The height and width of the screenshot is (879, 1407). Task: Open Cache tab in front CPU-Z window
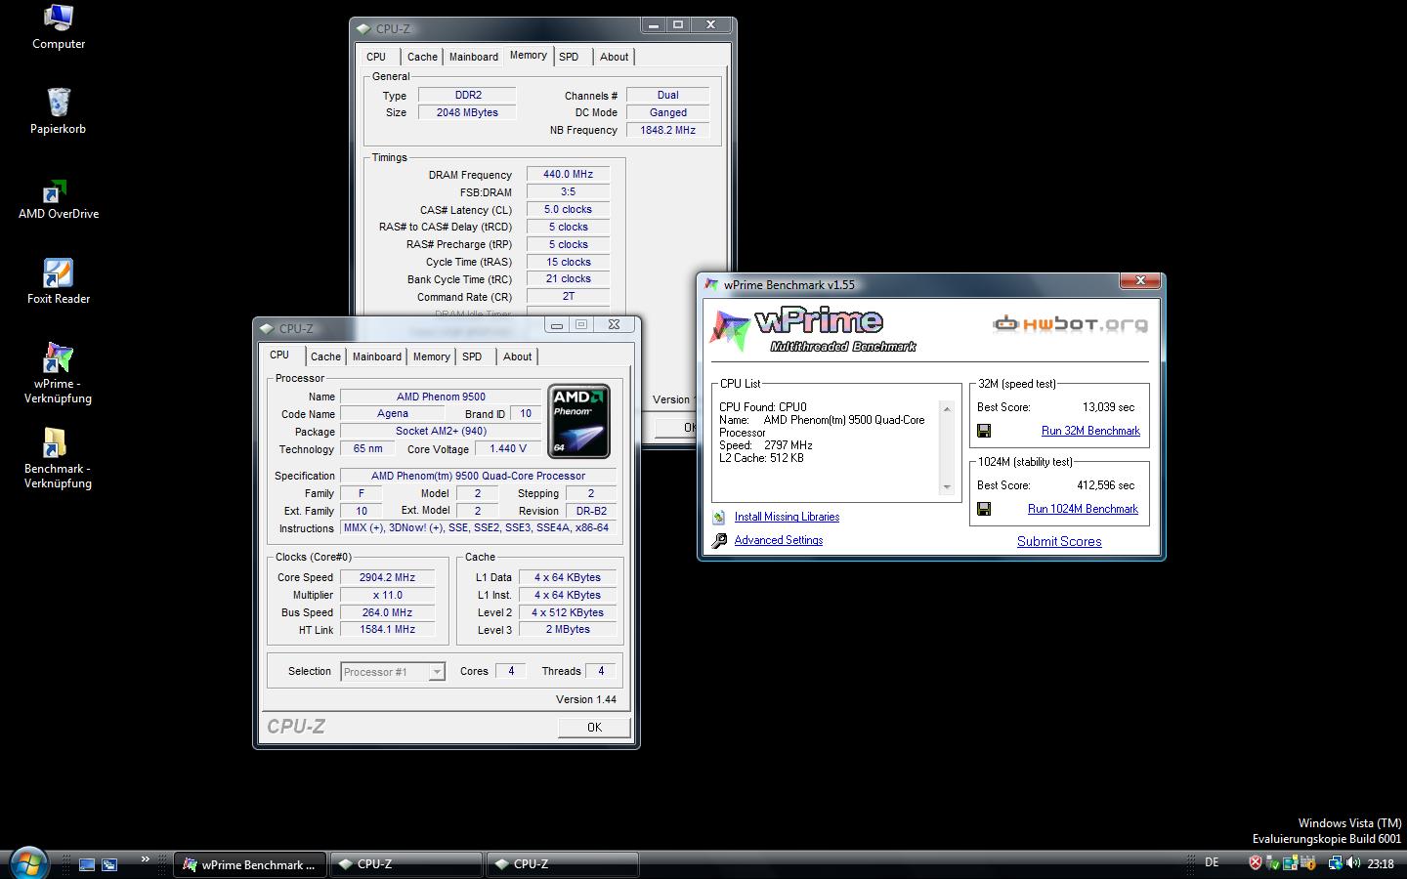(x=325, y=356)
